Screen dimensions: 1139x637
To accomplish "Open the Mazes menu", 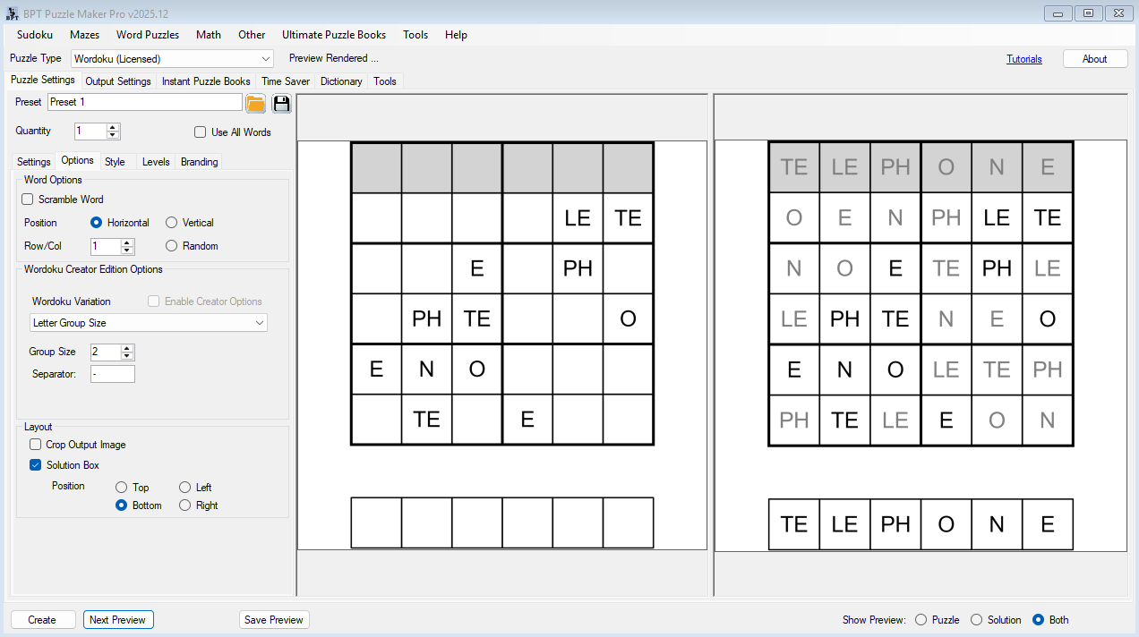I will pos(84,35).
